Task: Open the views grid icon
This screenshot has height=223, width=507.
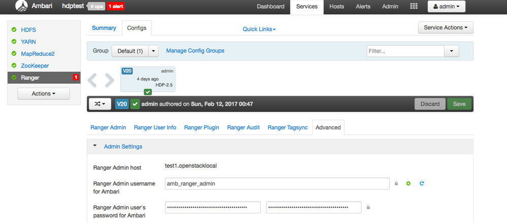Action: (414, 7)
